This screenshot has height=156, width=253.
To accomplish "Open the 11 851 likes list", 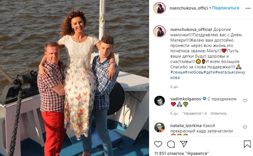I will tap(182, 154).
